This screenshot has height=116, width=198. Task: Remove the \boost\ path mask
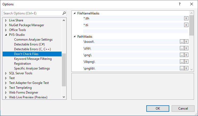coord(186,41)
